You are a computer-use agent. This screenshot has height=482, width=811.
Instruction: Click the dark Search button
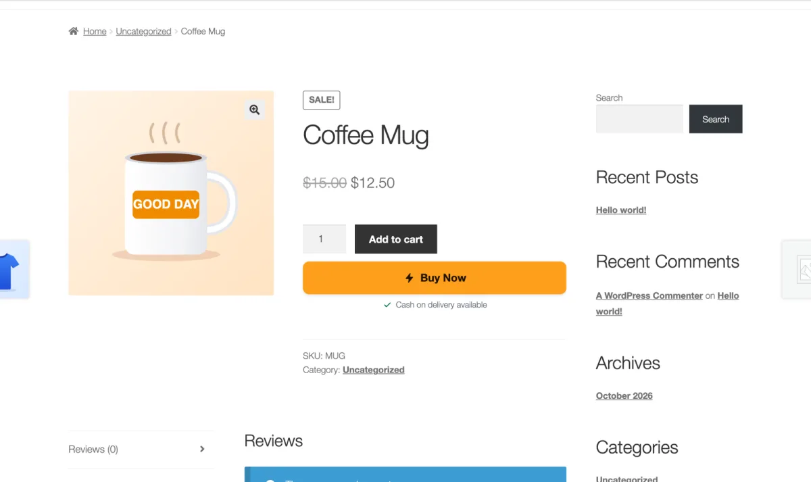[716, 119]
